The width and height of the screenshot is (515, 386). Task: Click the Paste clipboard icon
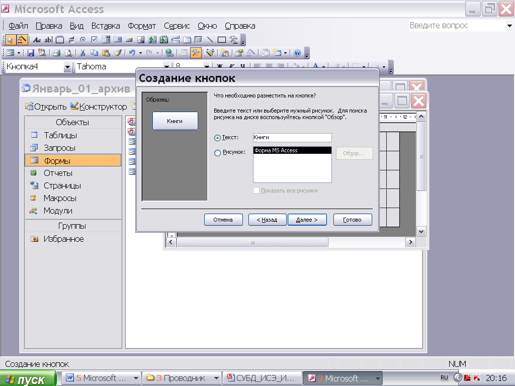point(106,53)
